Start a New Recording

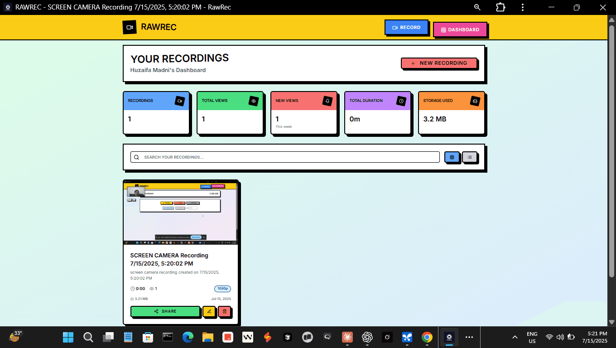439,63
